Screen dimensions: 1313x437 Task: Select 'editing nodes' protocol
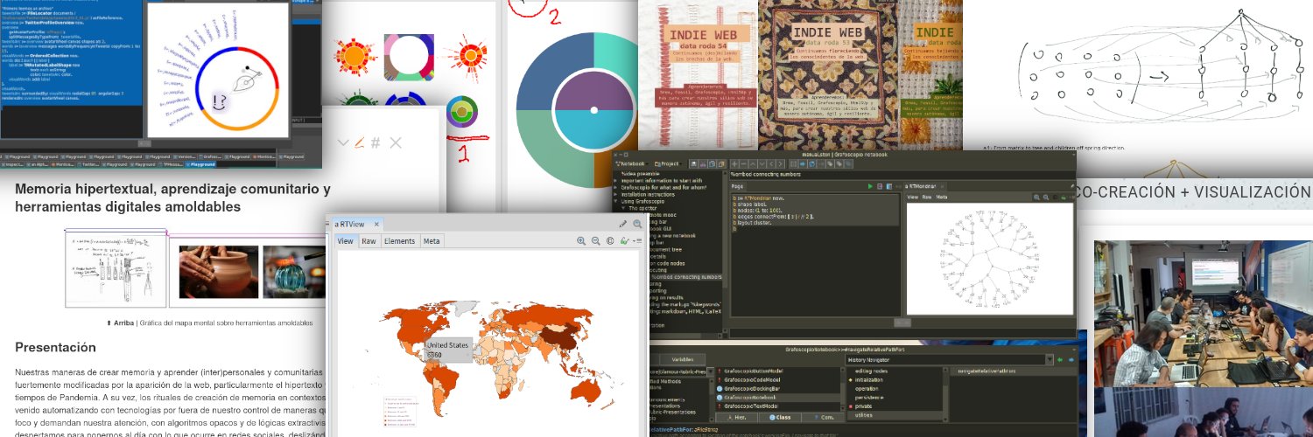[871, 371]
